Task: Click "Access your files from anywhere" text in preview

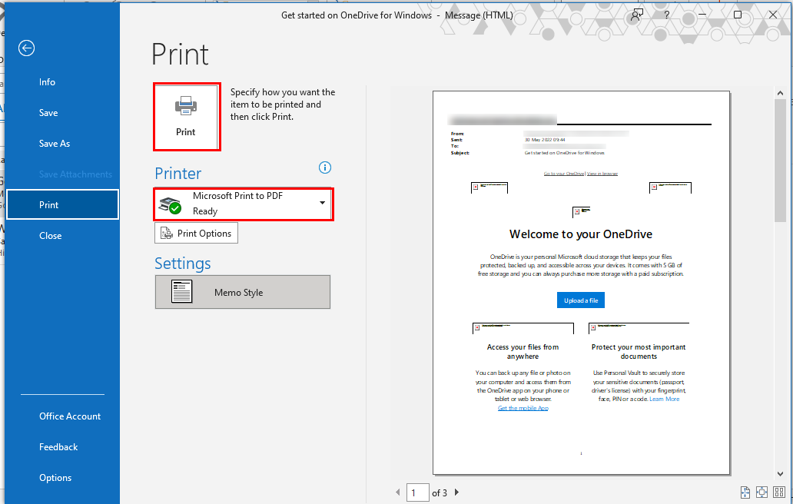Action: (x=523, y=352)
